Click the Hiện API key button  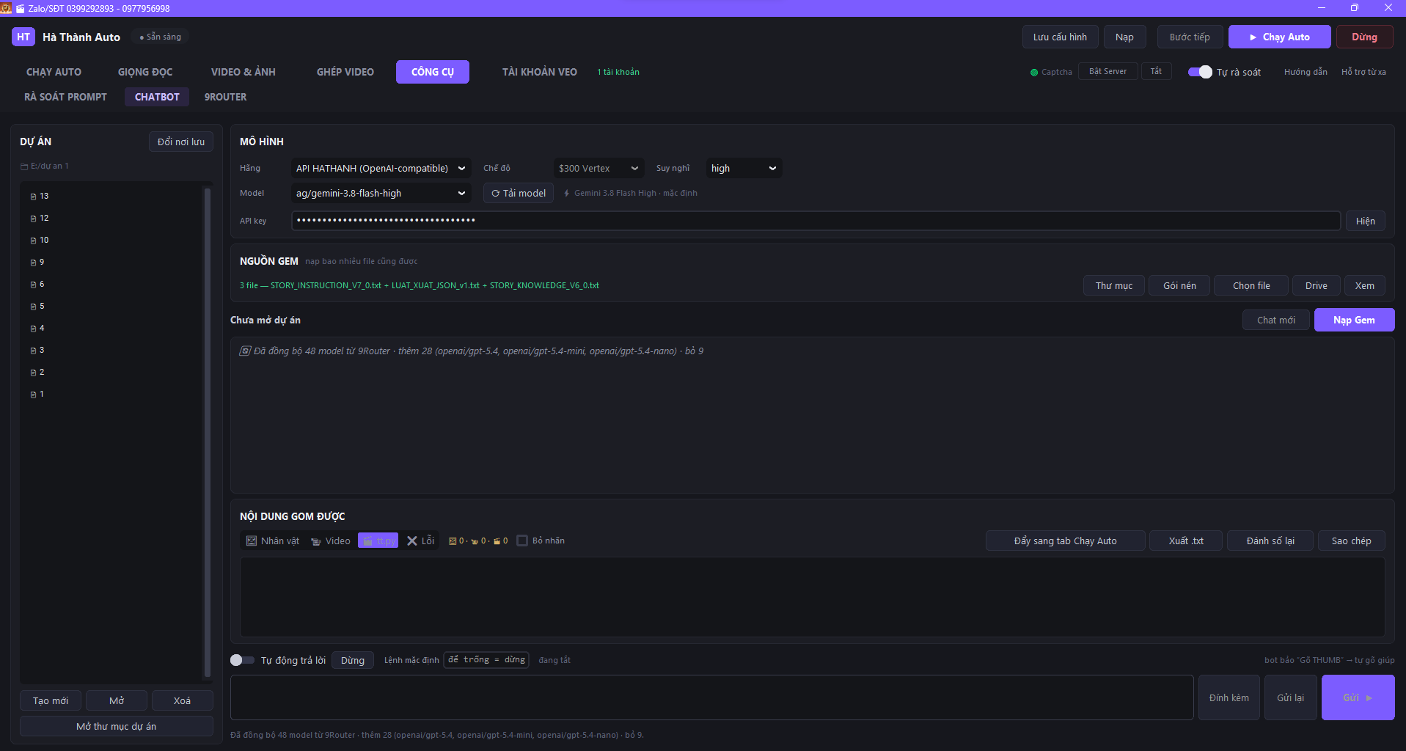click(1365, 221)
